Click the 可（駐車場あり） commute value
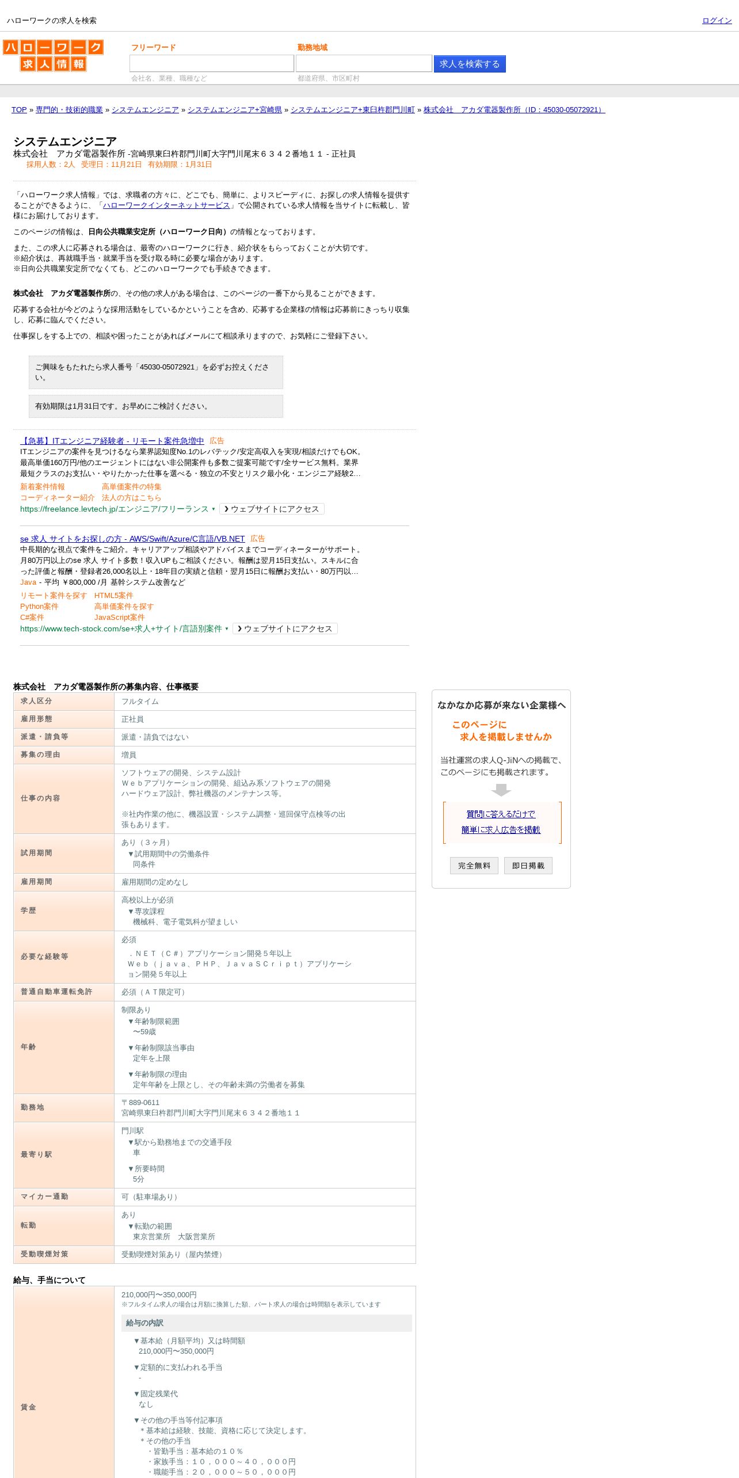 click(151, 1197)
